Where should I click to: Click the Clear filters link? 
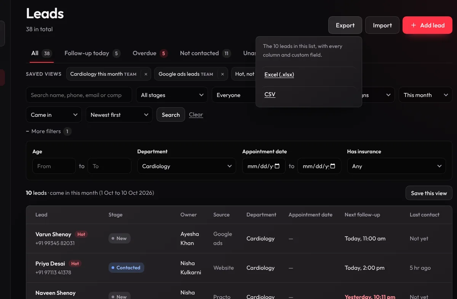pyautogui.click(x=196, y=115)
